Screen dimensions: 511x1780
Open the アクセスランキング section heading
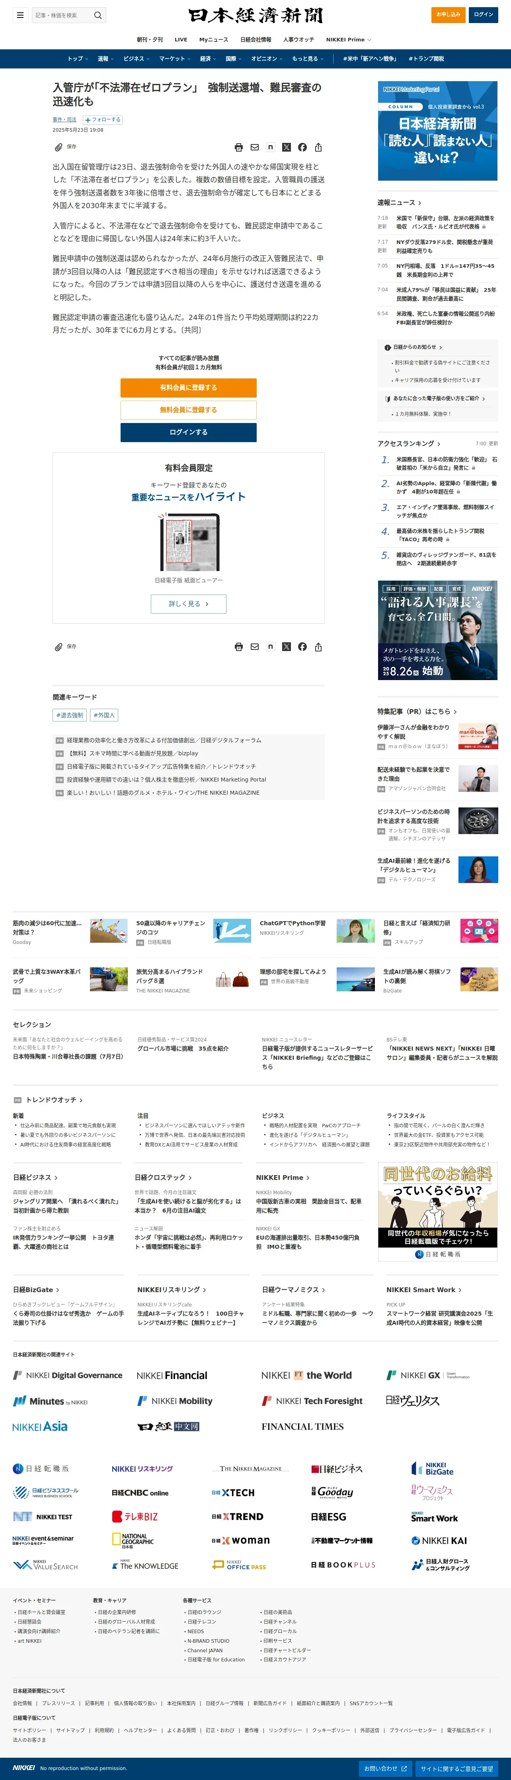(x=409, y=444)
